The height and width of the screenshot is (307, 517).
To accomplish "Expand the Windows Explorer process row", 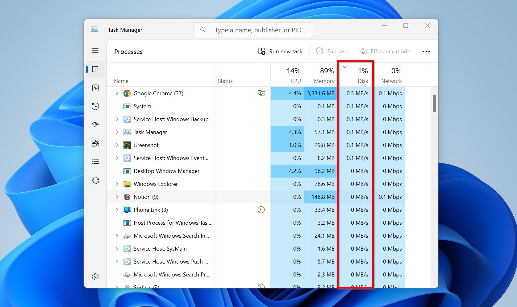I will (x=117, y=184).
